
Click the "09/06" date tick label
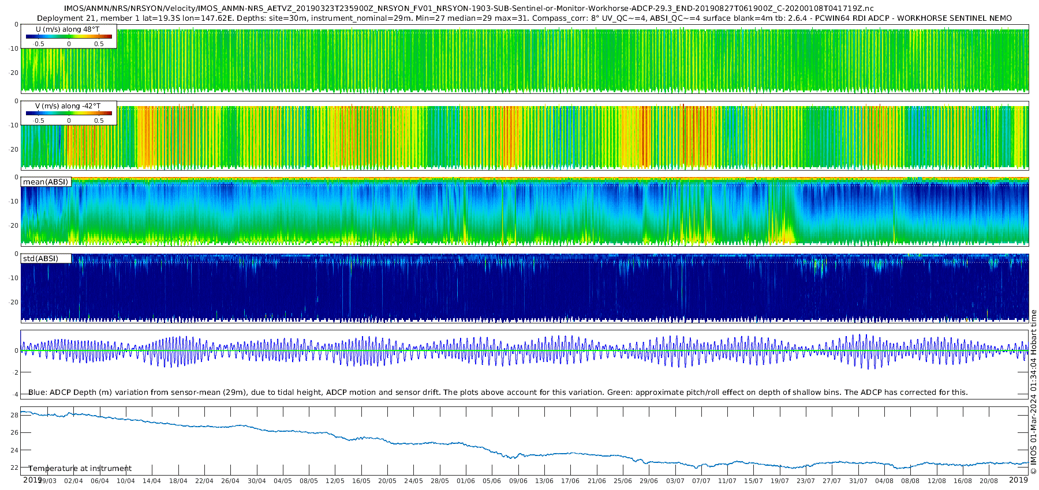pyautogui.click(x=518, y=481)
